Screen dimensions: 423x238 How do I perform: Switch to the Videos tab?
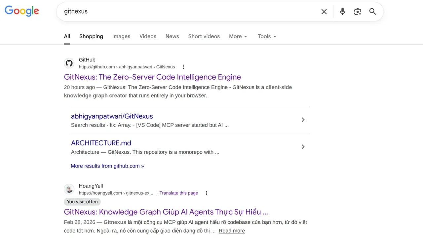pos(148,36)
